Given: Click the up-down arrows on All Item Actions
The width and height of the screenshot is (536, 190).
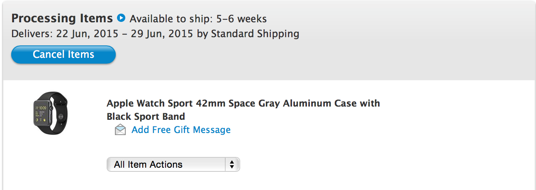Looking at the screenshot, I should [231, 164].
